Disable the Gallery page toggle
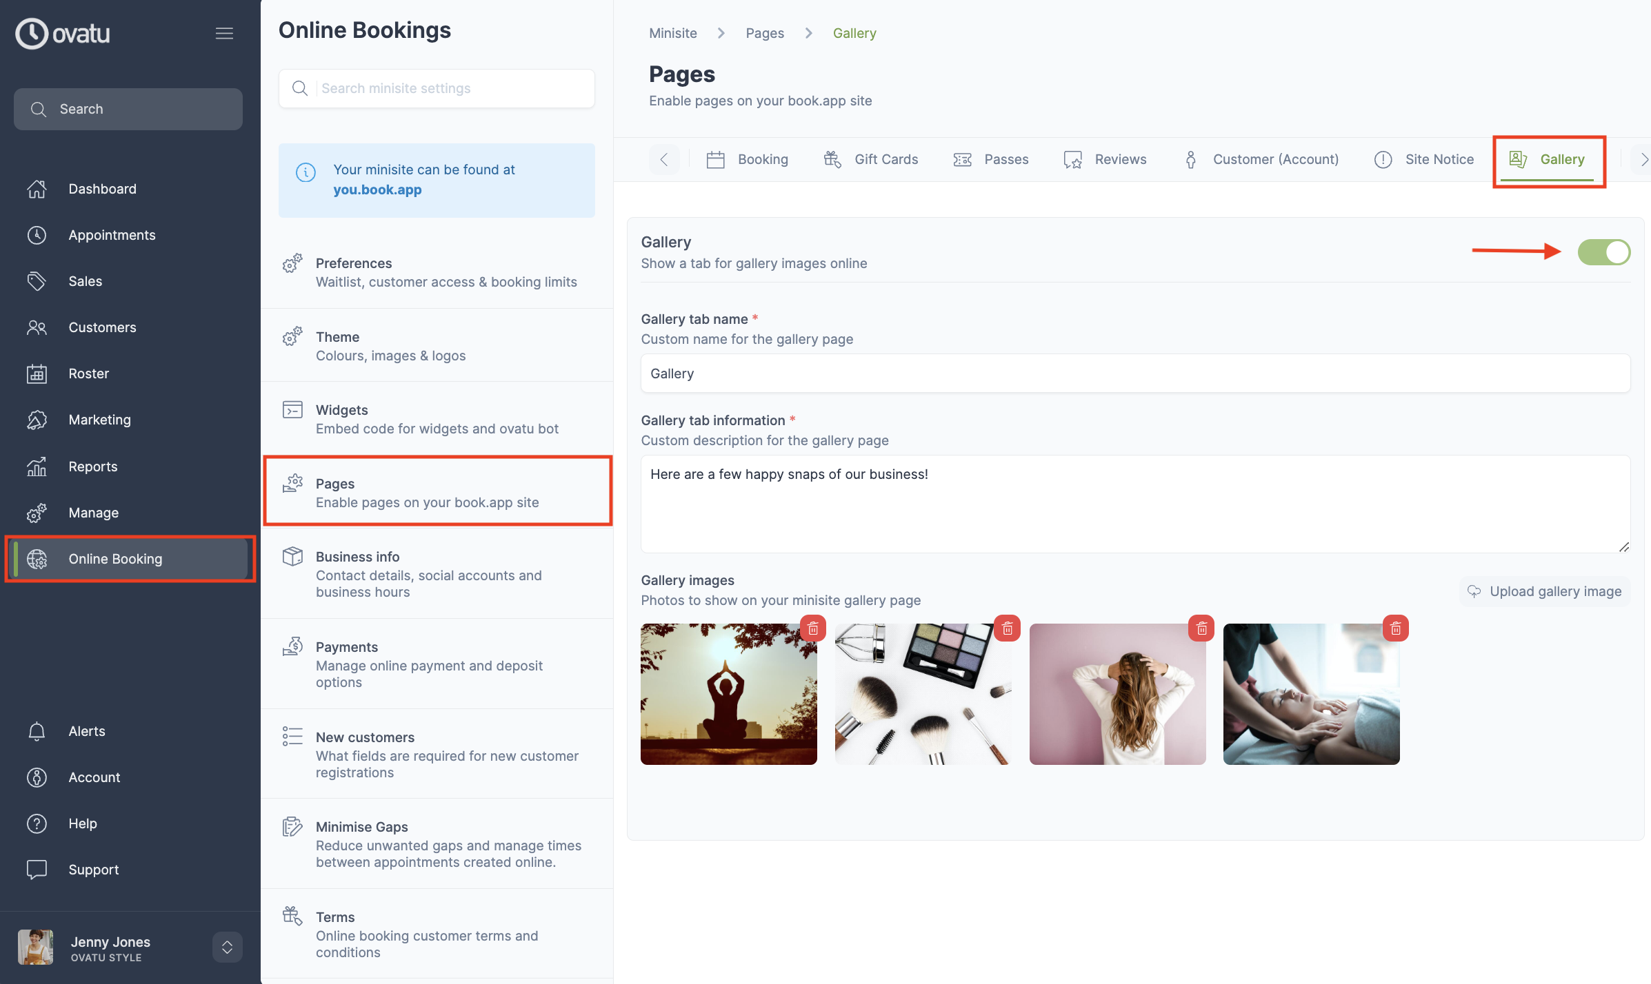 pos(1604,252)
